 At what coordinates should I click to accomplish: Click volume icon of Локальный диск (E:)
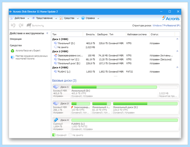click(56, 63)
